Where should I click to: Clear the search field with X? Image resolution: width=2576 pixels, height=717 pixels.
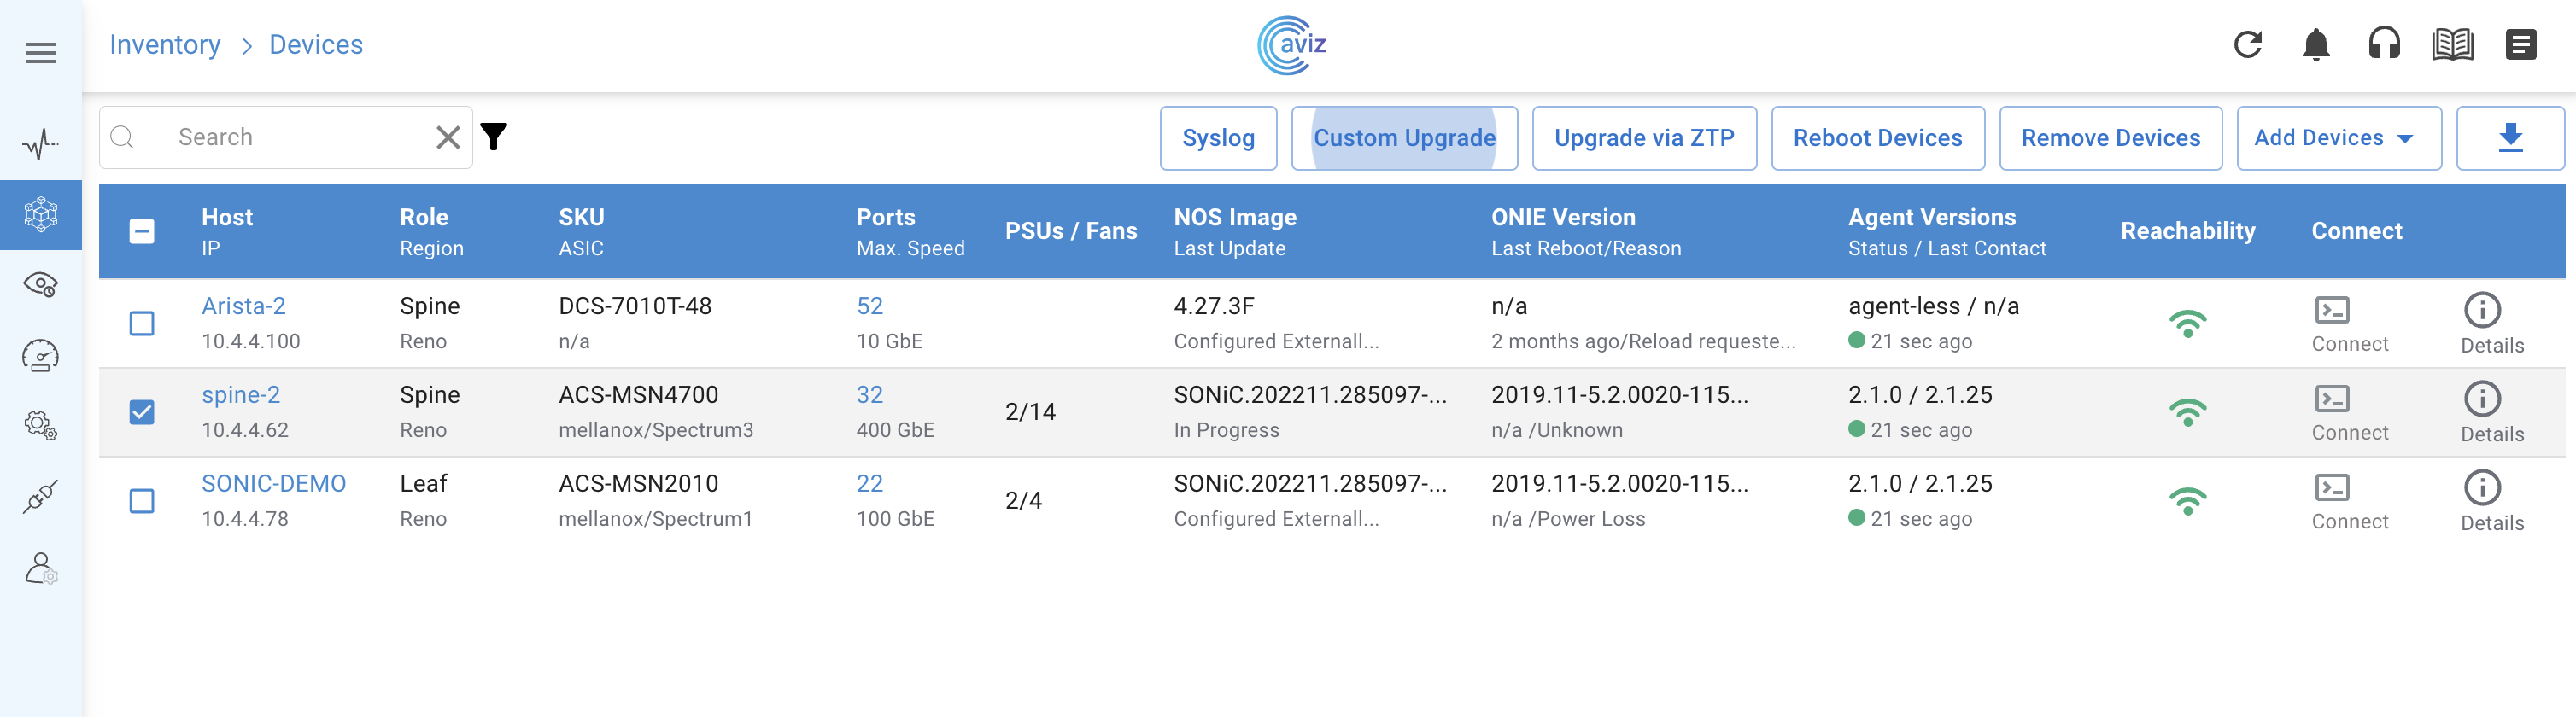(x=448, y=137)
